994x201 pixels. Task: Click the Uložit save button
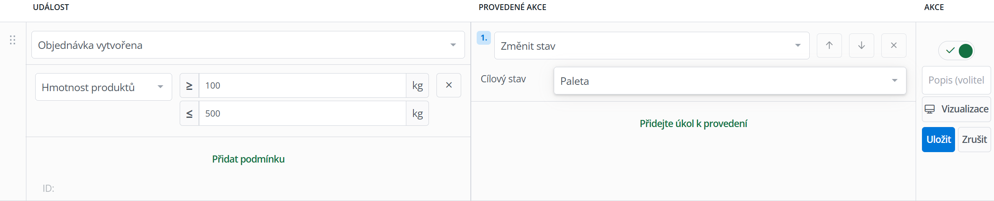click(x=938, y=140)
